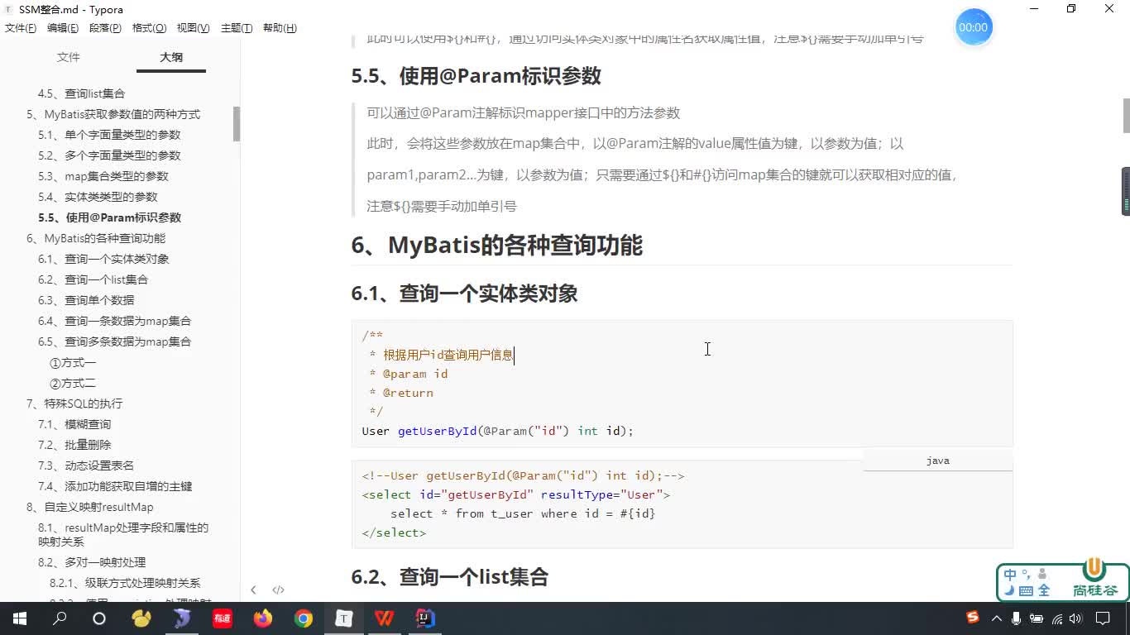This screenshot has height=635, width=1130.
Task: Go to outline item ①方式一
Action: tap(73, 363)
